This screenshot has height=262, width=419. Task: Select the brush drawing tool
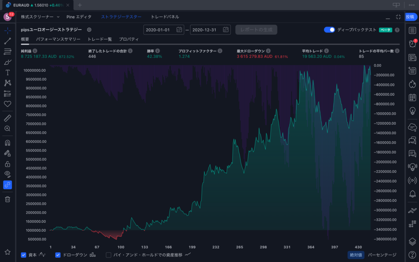tap(7, 62)
